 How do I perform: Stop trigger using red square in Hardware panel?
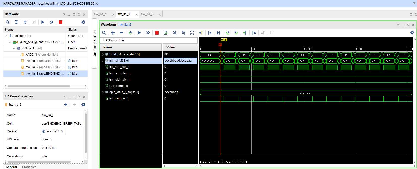(61, 22)
